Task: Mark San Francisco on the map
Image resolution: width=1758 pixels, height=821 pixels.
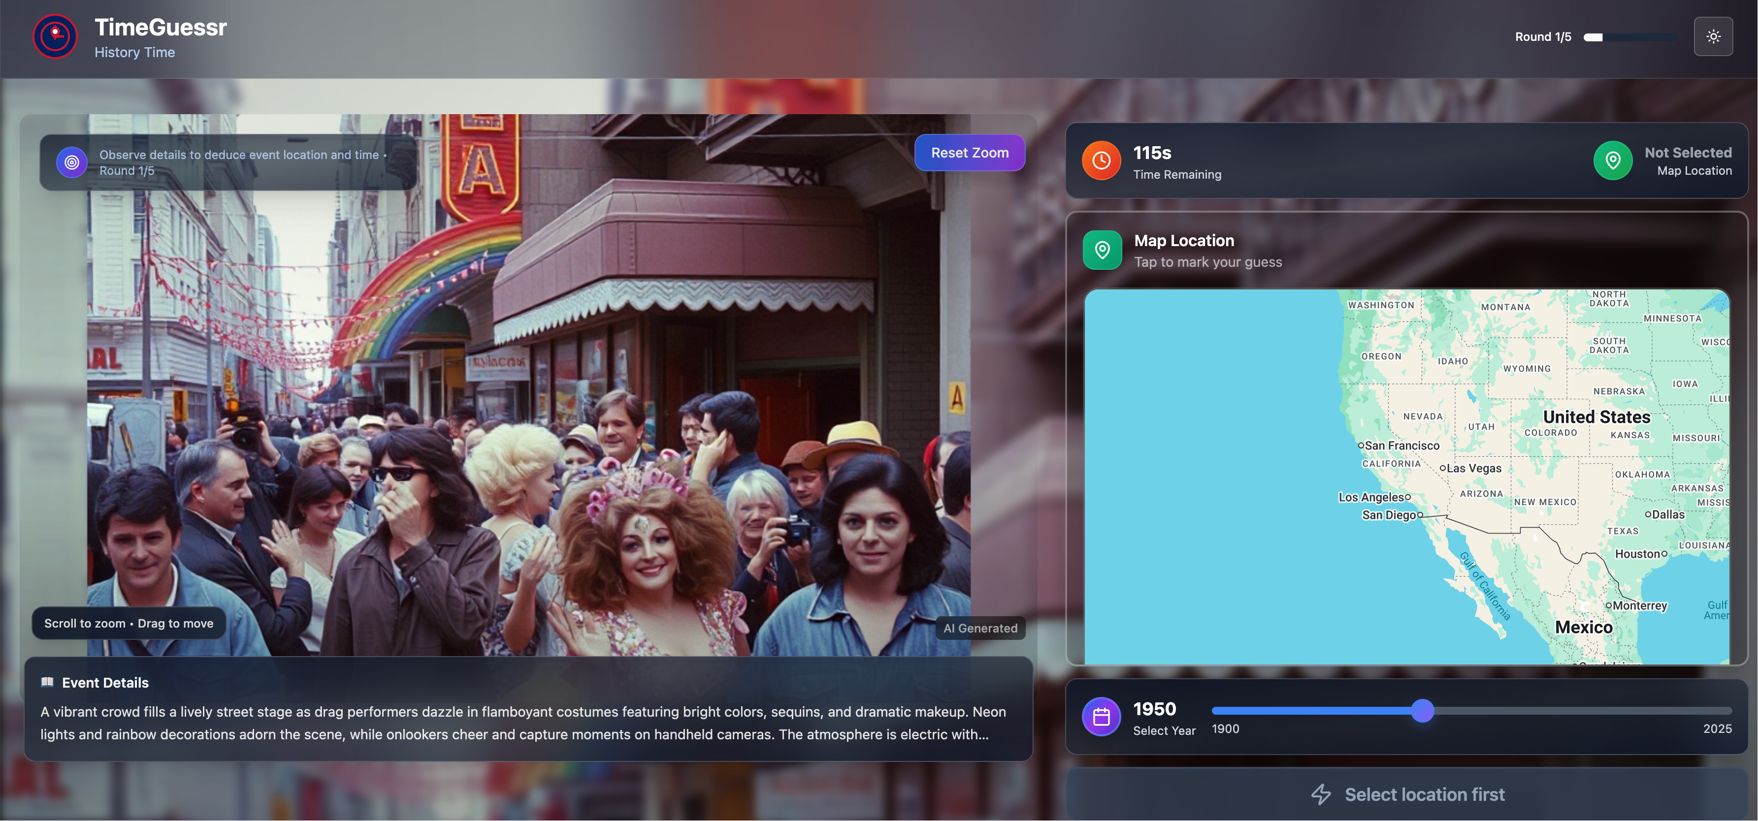Action: 1360,446
